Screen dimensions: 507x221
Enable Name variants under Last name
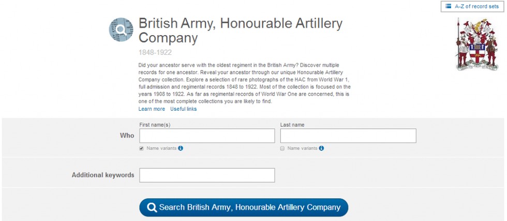point(282,149)
